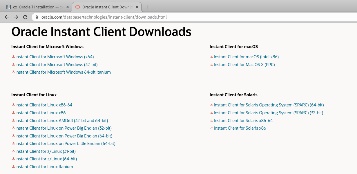Click the browser back arrow

7,17
